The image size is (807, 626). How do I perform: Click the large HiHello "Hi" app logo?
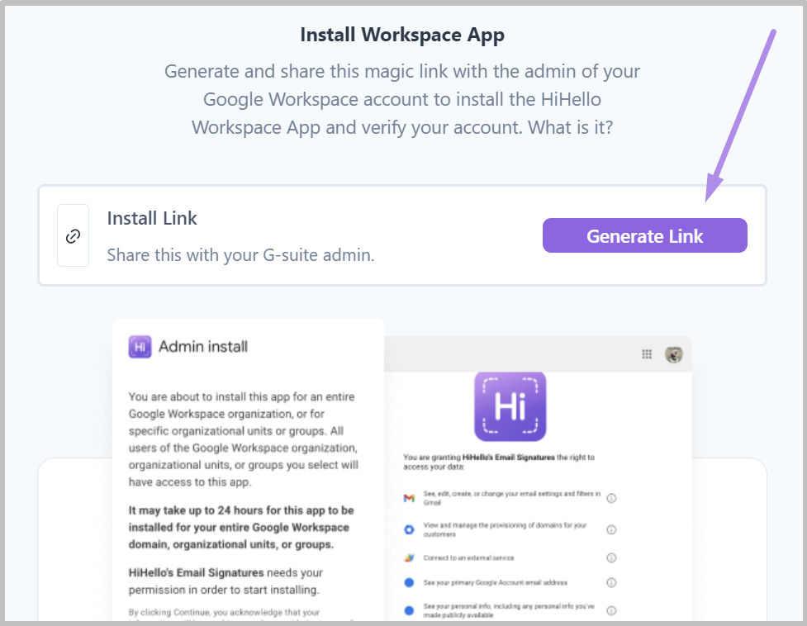click(510, 406)
